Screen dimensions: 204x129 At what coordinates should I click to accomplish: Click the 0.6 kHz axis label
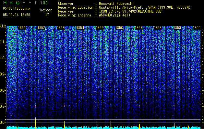pos(3,123)
